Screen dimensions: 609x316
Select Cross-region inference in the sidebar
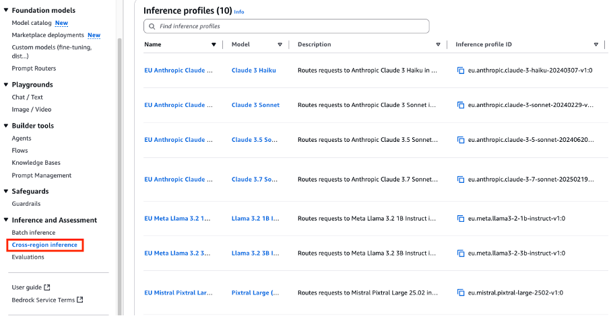[x=44, y=245]
